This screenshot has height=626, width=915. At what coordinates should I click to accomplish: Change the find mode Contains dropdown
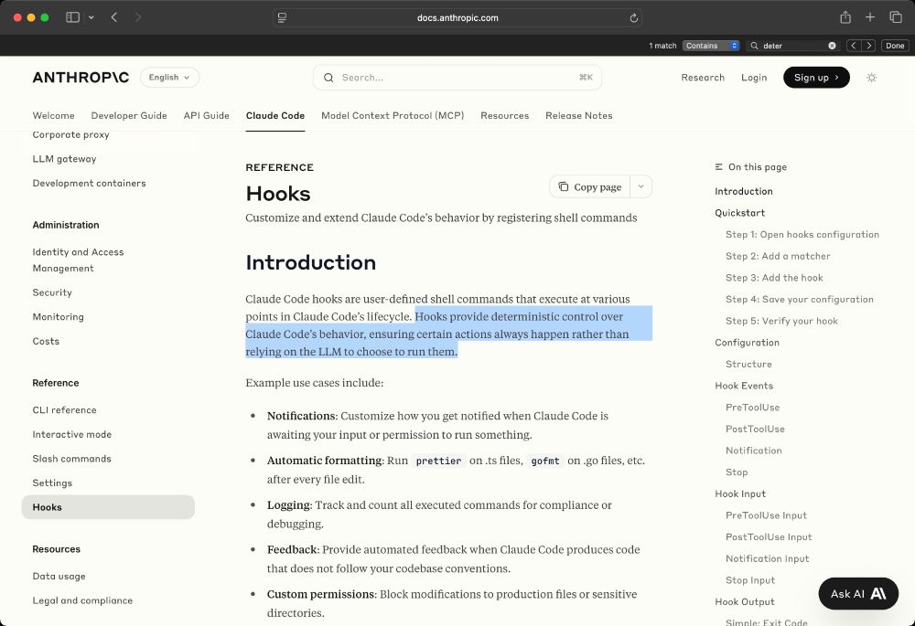[711, 46]
